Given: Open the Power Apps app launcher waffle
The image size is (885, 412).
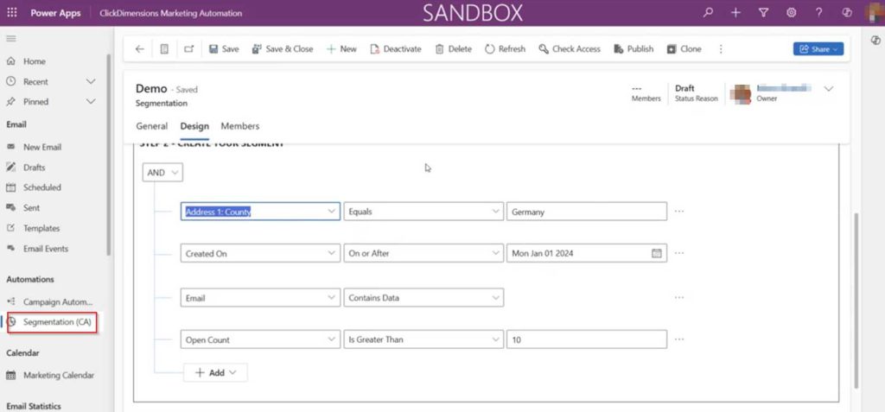Looking at the screenshot, I should (x=12, y=12).
